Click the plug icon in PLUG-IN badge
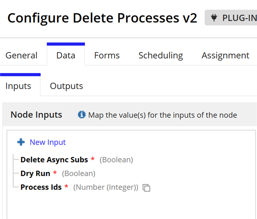The image size is (257, 219). click(x=214, y=17)
